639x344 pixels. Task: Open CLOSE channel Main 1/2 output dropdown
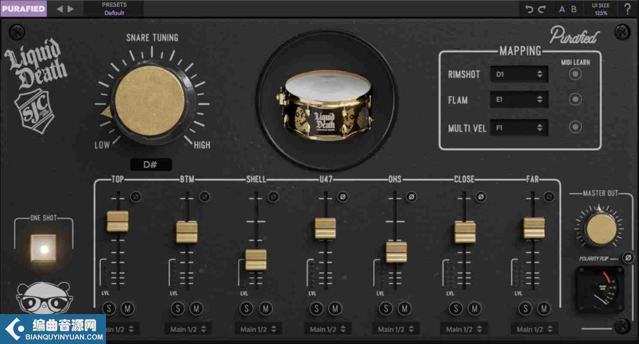click(x=464, y=329)
